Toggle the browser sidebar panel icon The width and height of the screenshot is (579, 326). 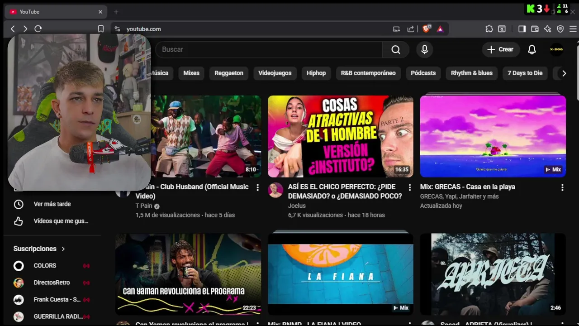click(522, 29)
